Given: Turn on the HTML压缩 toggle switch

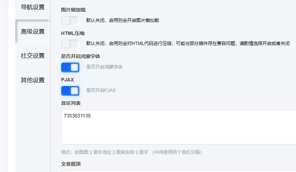Looking at the screenshot, I should (x=70, y=44).
